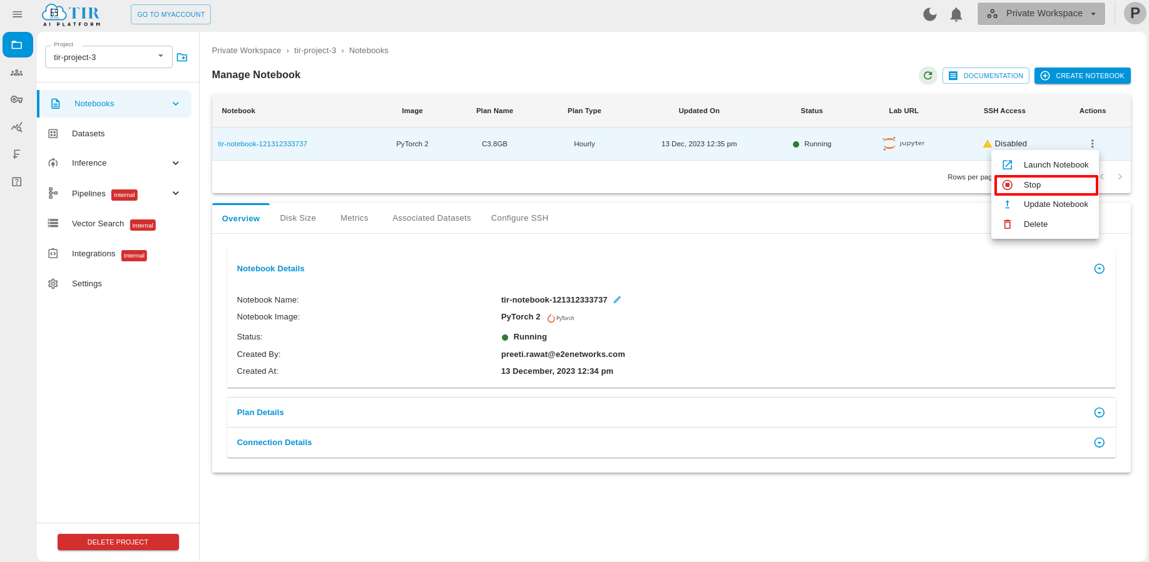This screenshot has width=1149, height=562.
Task: Expand the Connection Details section
Action: (x=1099, y=443)
